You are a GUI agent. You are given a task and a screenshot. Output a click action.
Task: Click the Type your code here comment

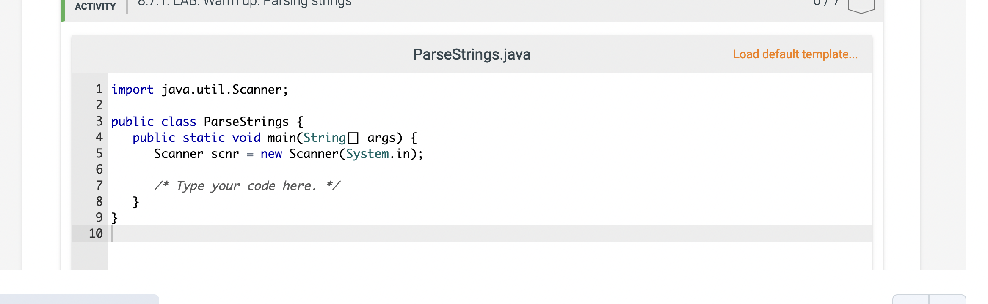[x=248, y=185]
